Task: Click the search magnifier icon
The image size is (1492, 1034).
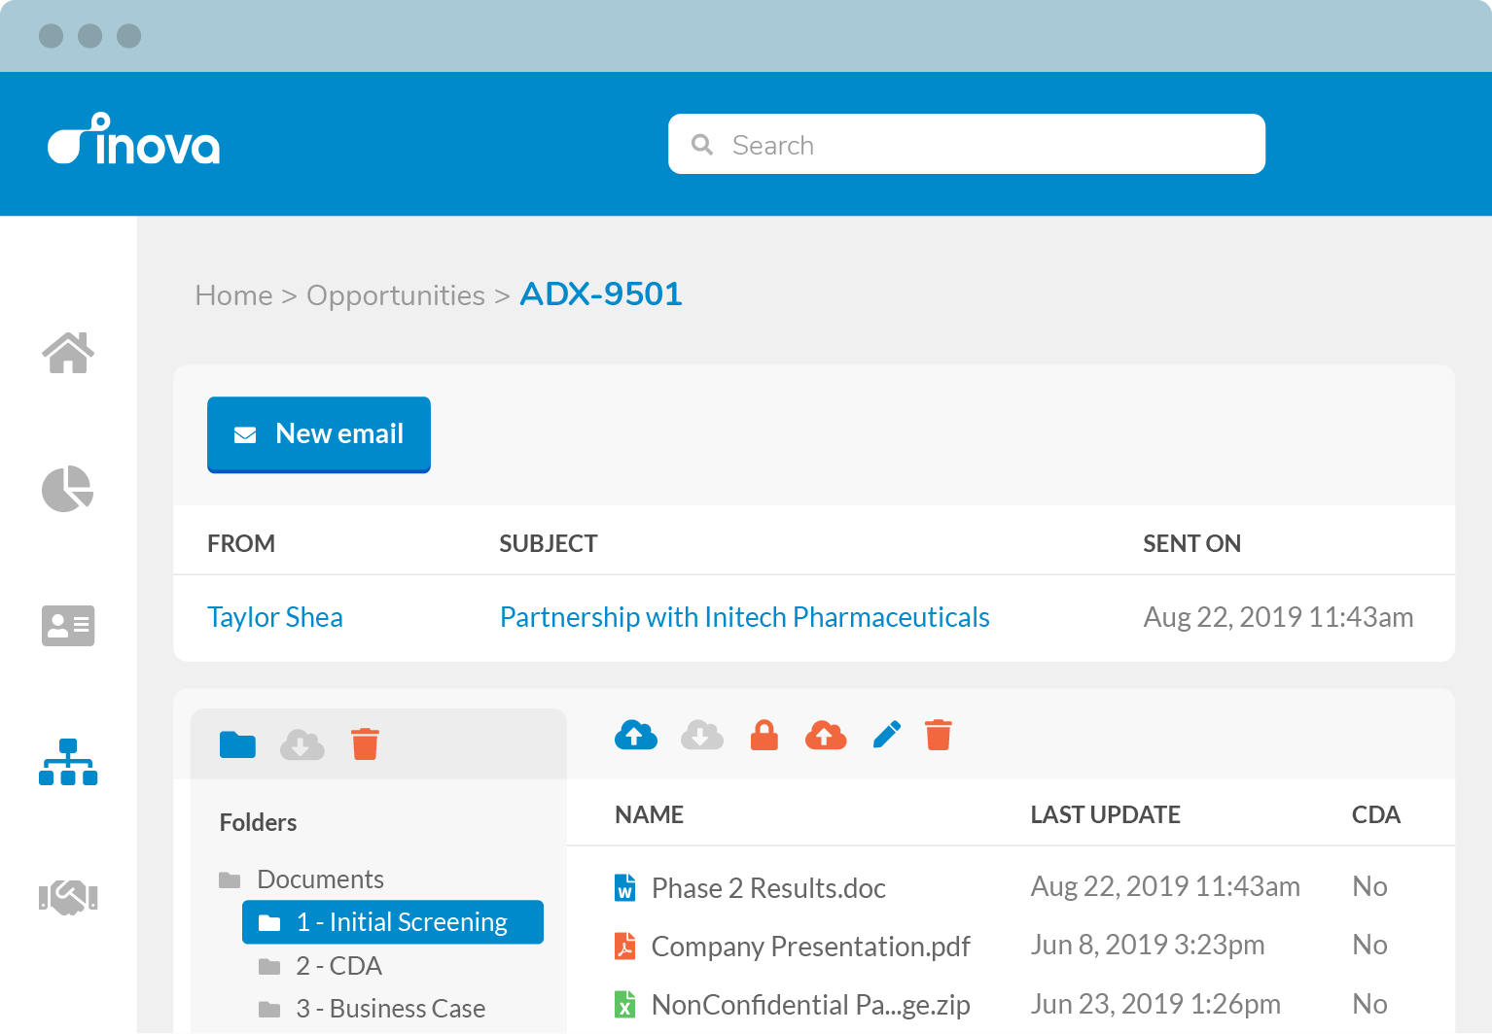Action: click(702, 145)
